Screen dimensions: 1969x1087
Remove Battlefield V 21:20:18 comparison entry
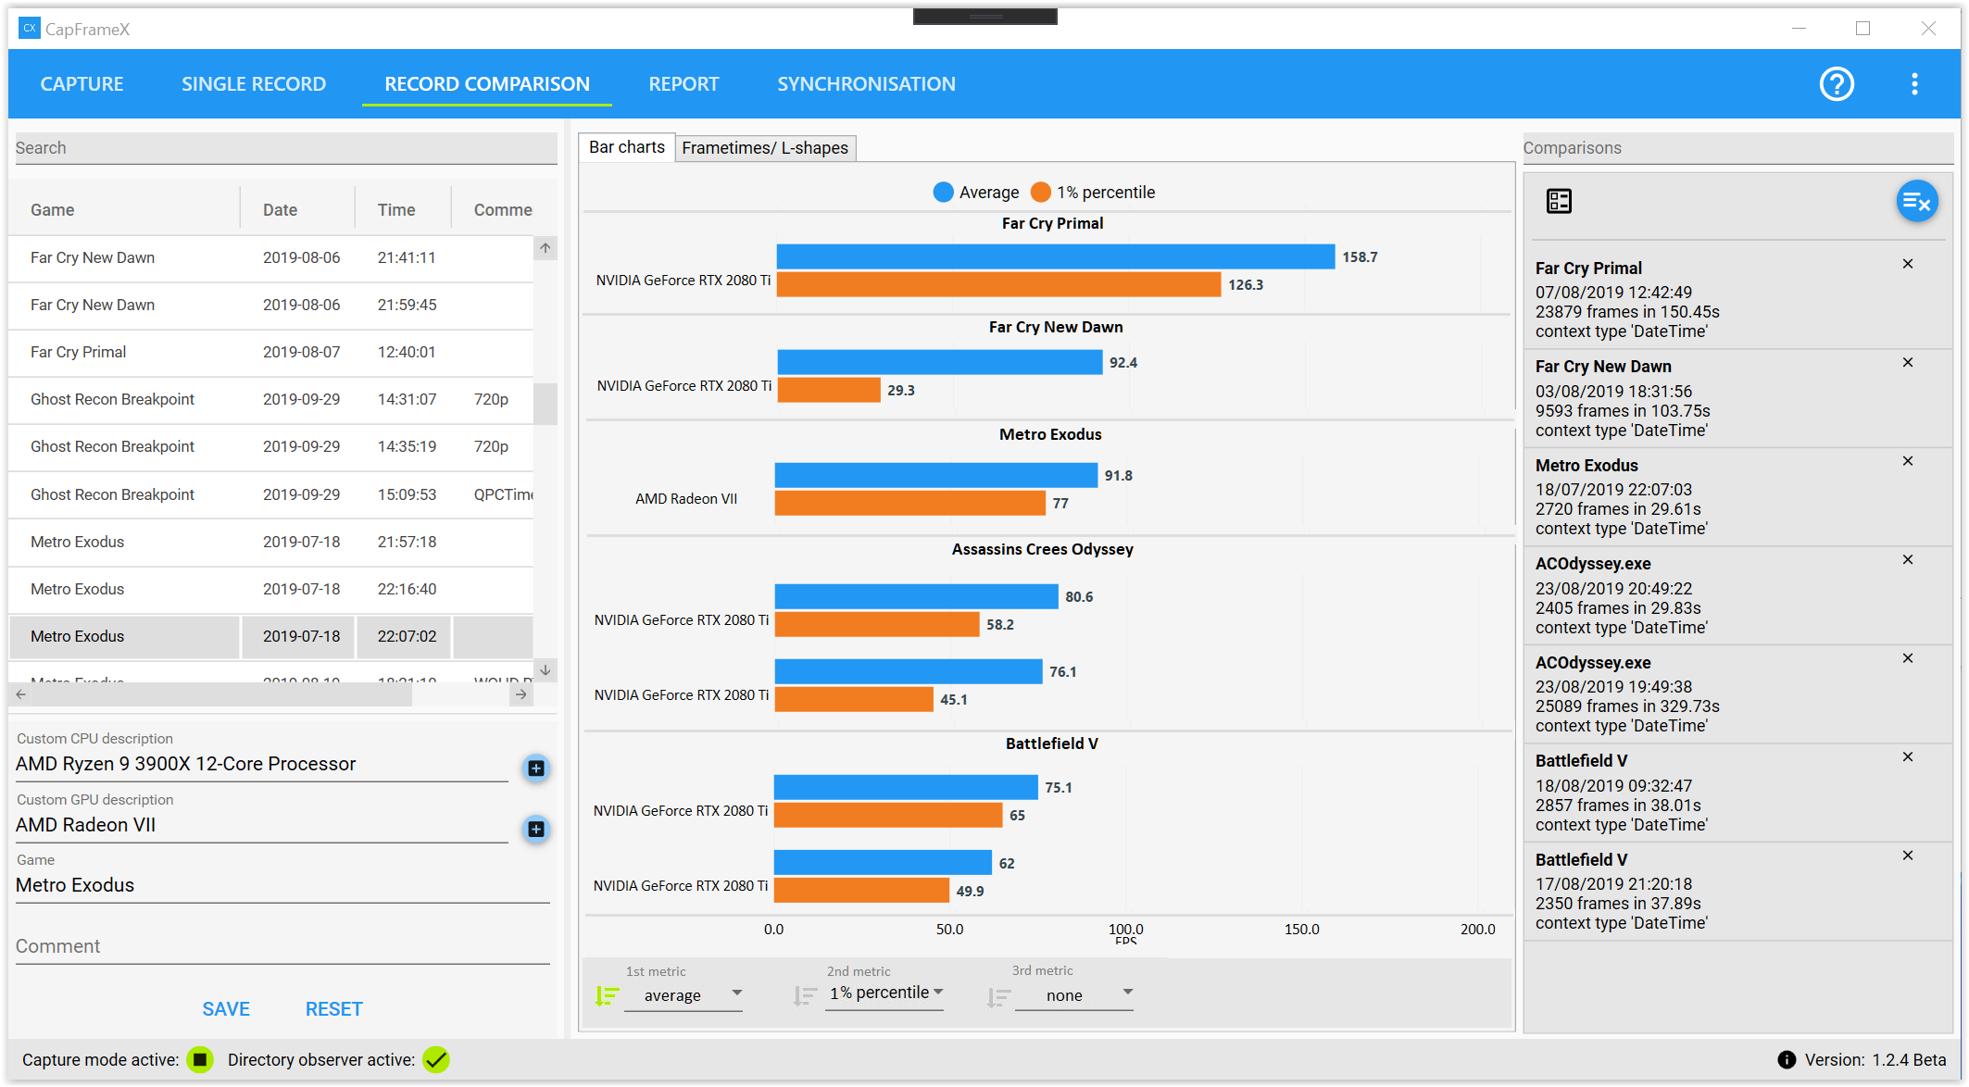click(x=1908, y=856)
